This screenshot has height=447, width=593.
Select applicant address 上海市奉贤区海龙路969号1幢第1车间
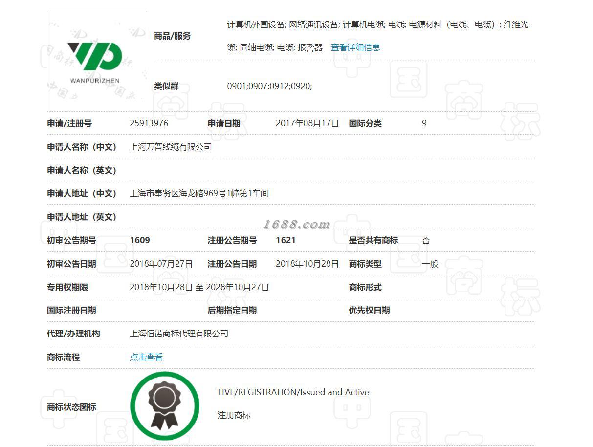199,193
